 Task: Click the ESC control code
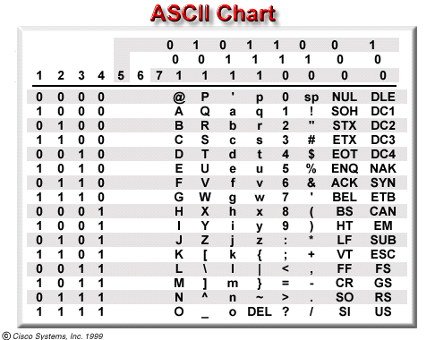click(383, 254)
